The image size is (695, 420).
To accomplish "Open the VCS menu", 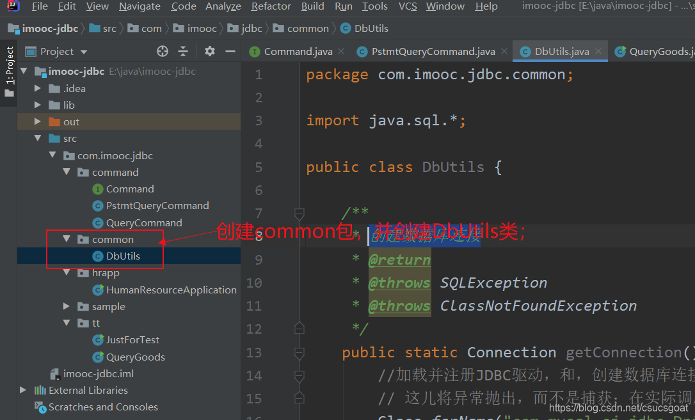I will 408,6.
